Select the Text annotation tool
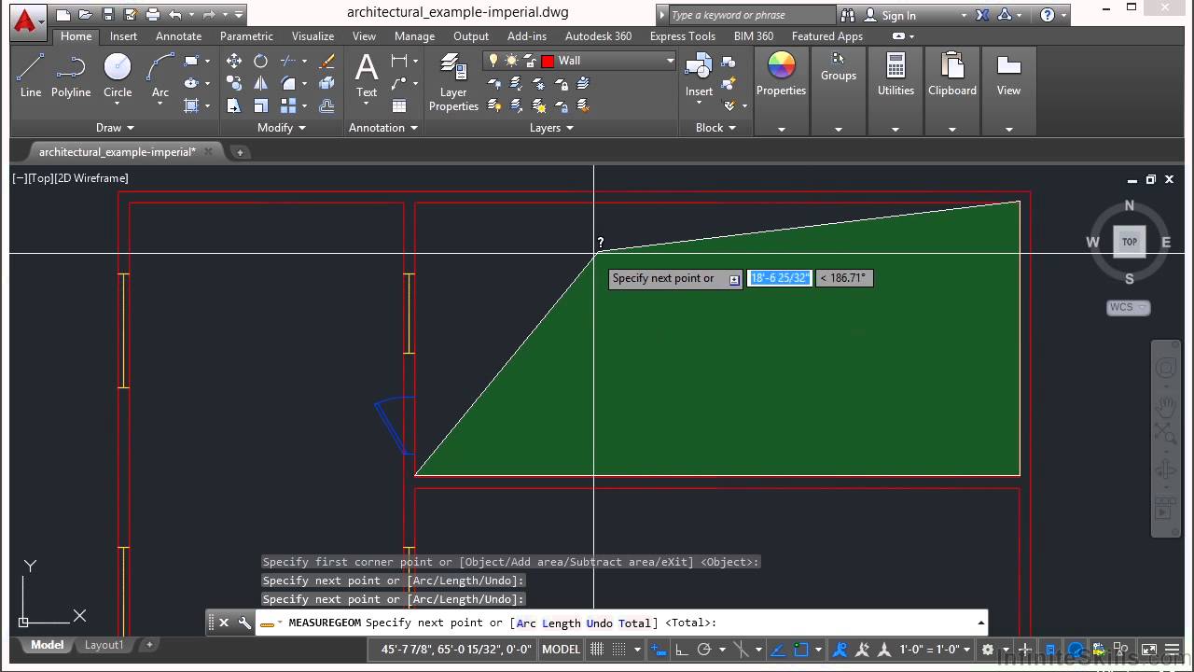 point(367,75)
